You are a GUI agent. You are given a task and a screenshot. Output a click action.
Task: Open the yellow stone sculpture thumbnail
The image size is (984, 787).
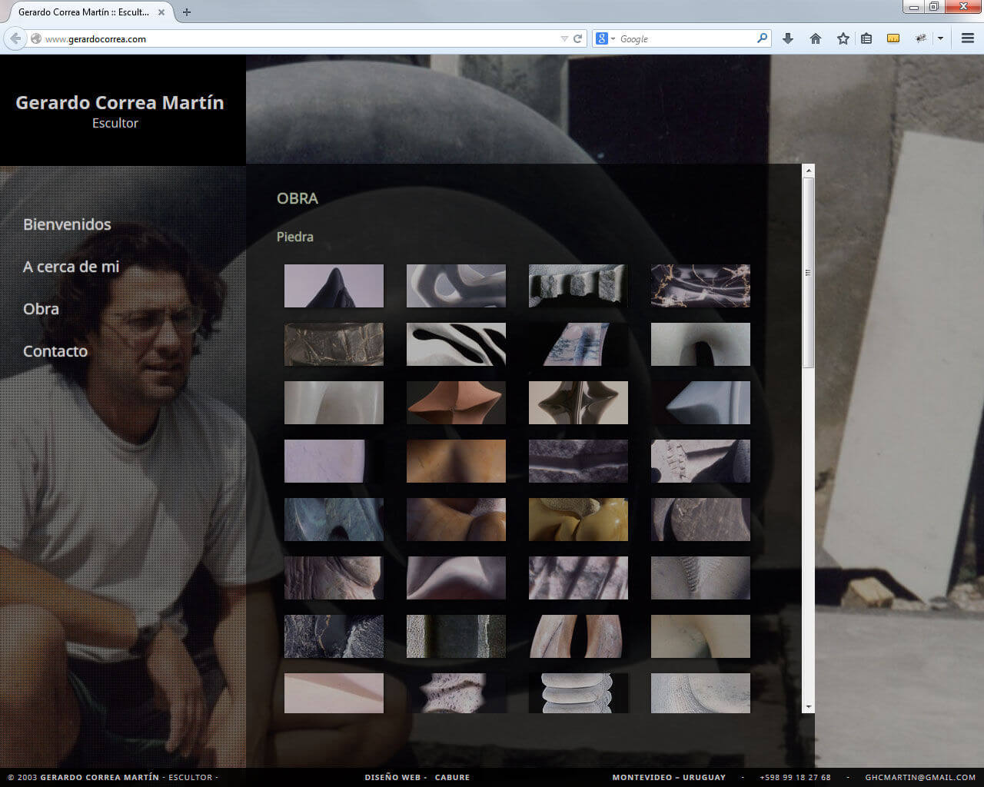pyautogui.click(x=578, y=520)
